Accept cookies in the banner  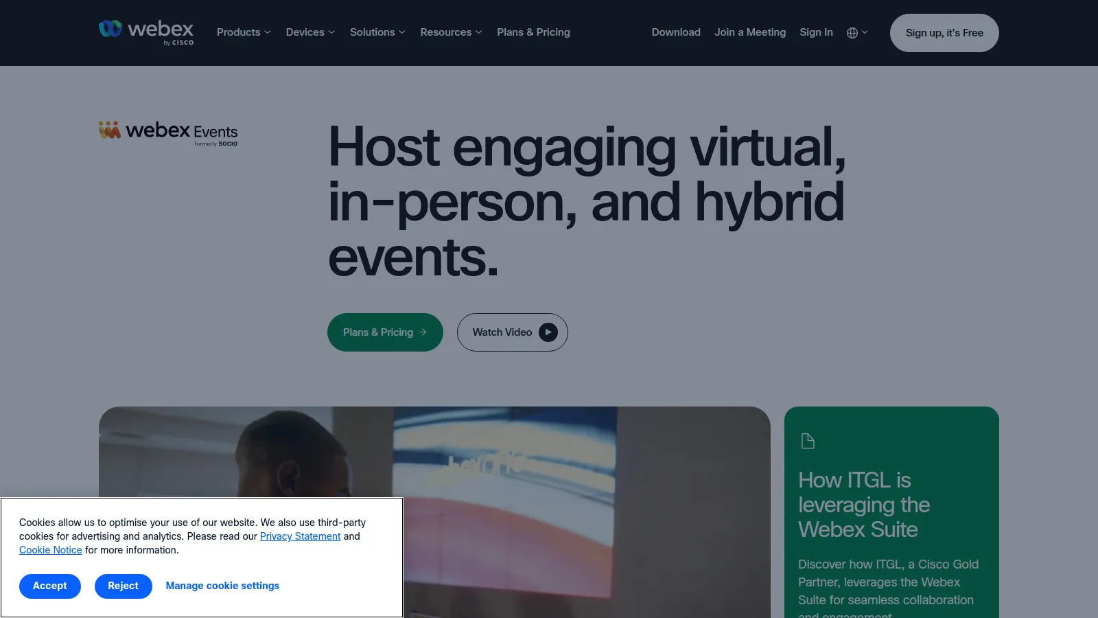pyautogui.click(x=49, y=586)
